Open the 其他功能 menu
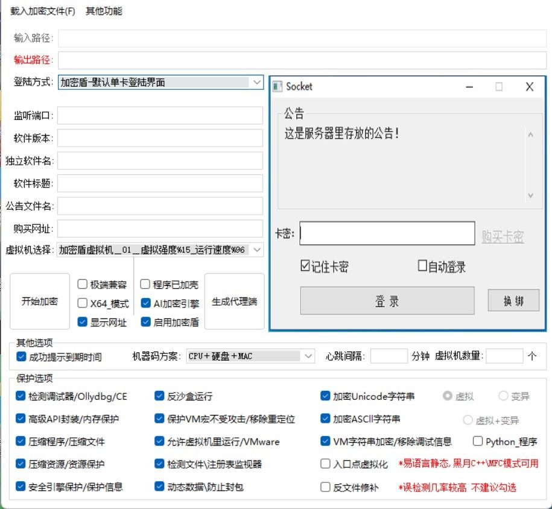Screen dimensions: 552x509 (x=104, y=11)
